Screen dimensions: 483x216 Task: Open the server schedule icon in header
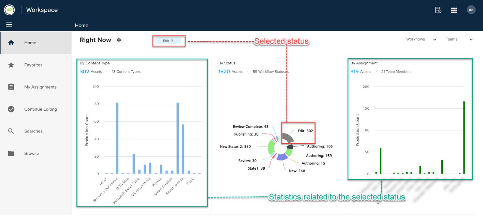point(438,10)
